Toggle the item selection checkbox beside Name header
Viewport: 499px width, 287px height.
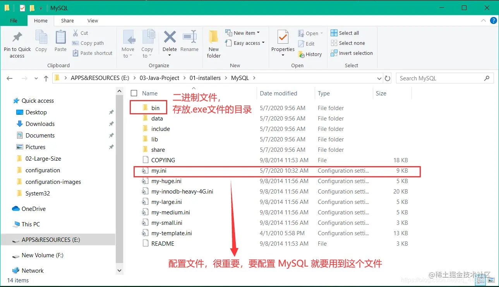tap(134, 93)
